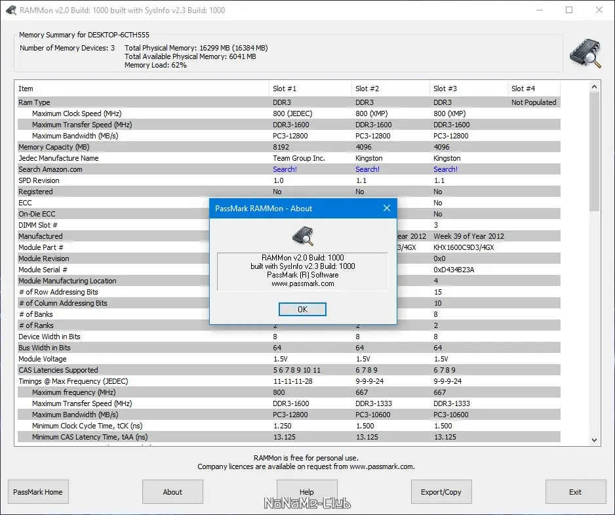Maximize the RAMMon window
Viewport: 615px width, 515px height.
coord(569,10)
